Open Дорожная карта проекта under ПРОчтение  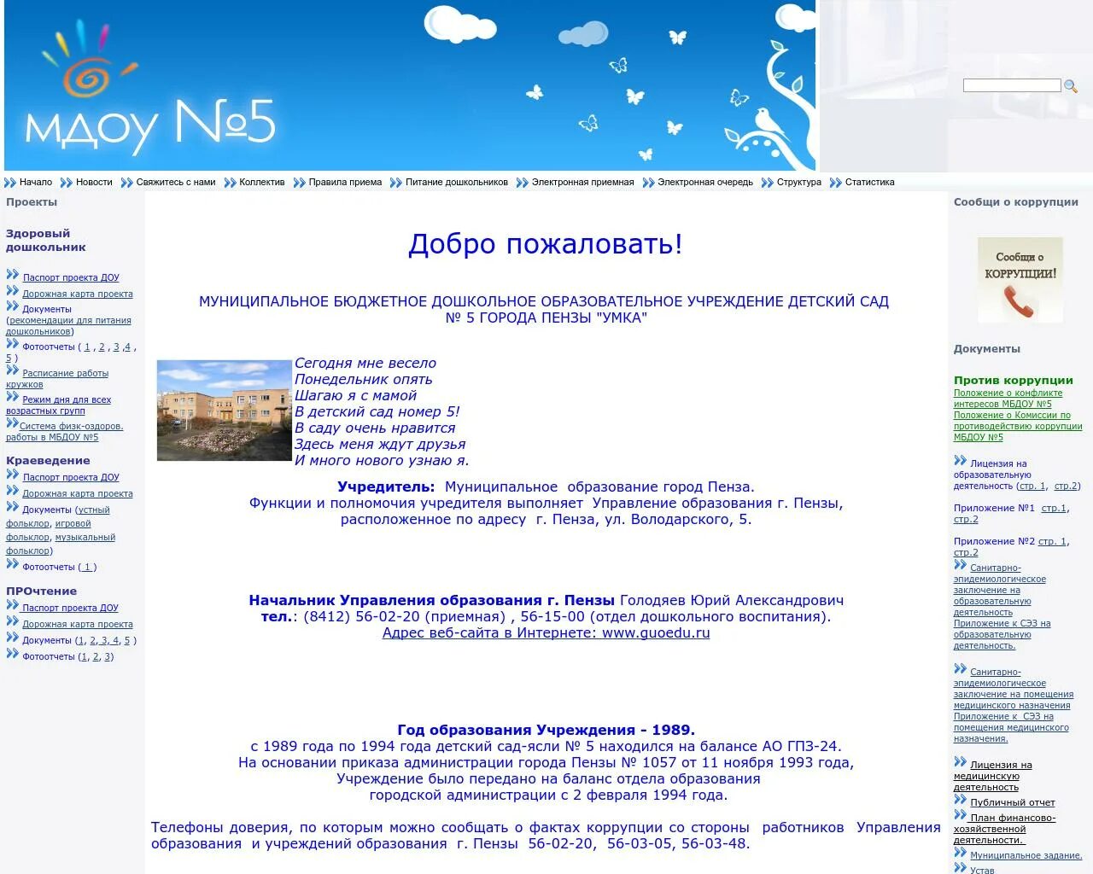point(78,624)
